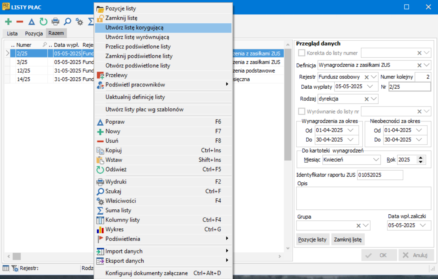The image size is (438, 279).
Task: Choose Szukaj from context menu
Action: pyautogui.click(x=163, y=191)
